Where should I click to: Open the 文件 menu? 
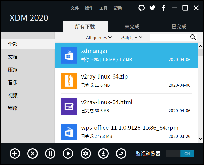[75, 8]
